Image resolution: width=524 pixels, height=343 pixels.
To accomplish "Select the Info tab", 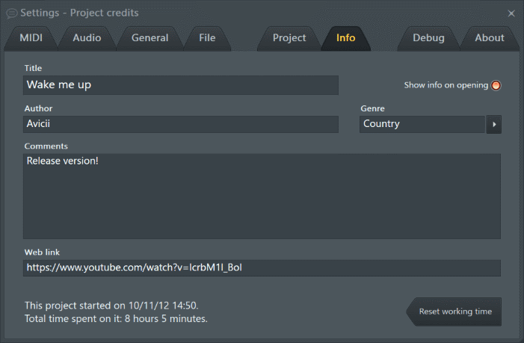I will 346,38.
